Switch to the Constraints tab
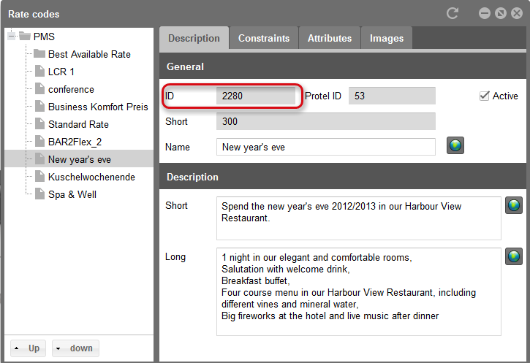 [263, 38]
